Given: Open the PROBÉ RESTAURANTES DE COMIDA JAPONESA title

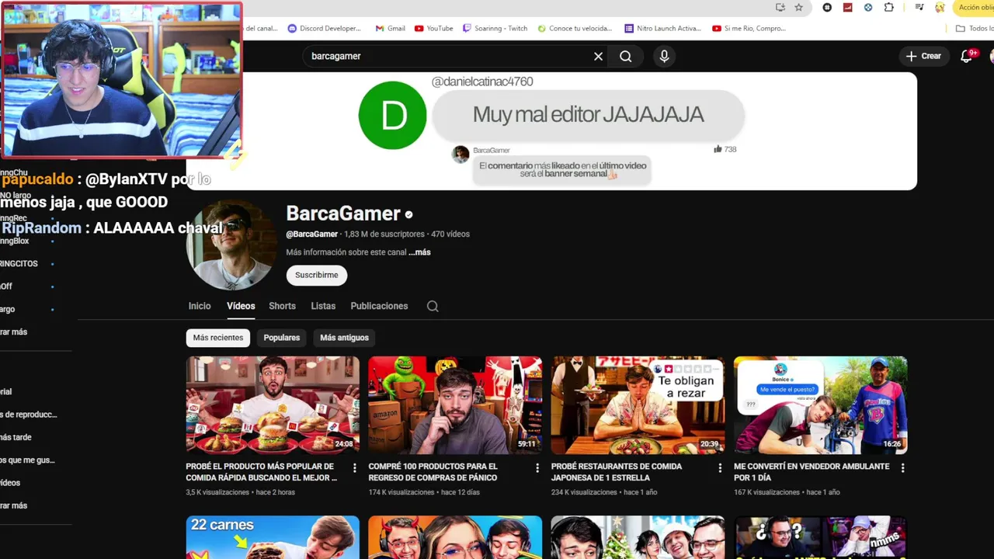Looking at the screenshot, I should click(617, 472).
